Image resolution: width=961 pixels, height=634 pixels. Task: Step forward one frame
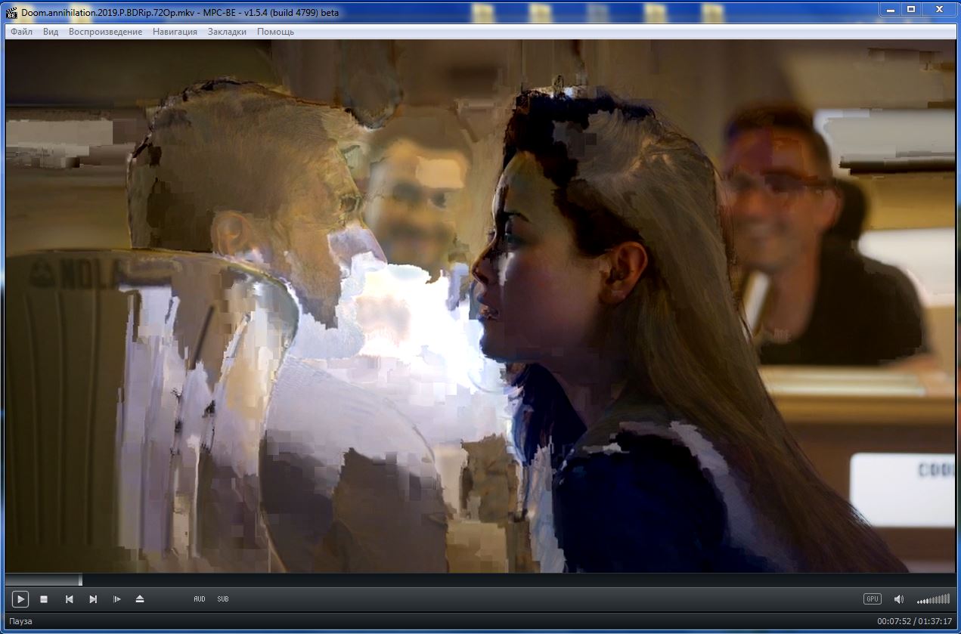[x=116, y=599]
